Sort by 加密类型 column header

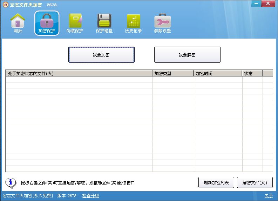click(x=173, y=73)
